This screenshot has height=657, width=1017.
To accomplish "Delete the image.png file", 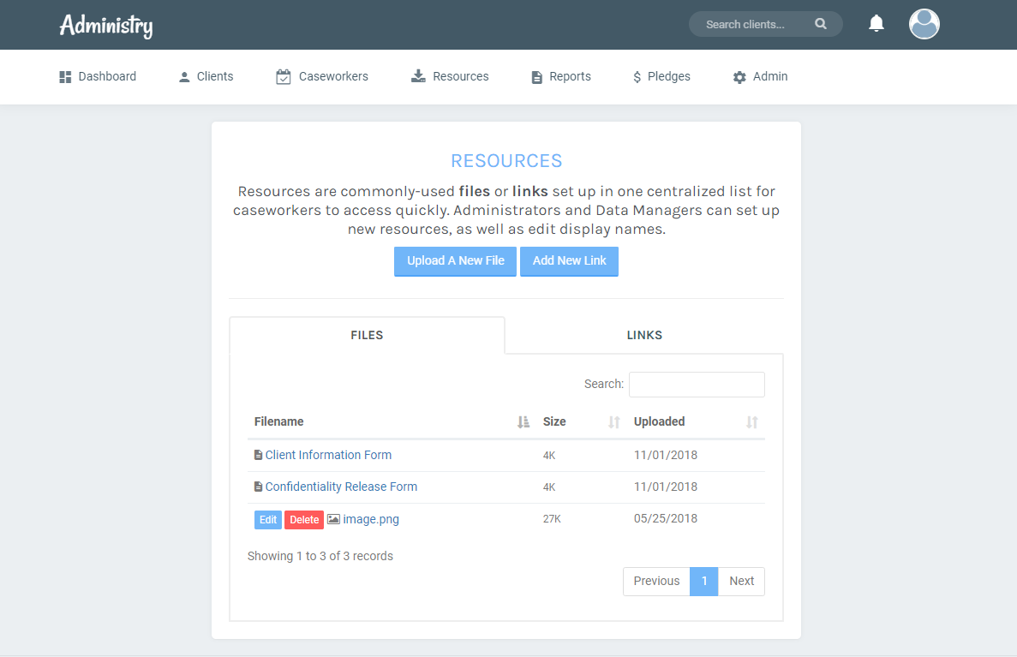I will 303,520.
